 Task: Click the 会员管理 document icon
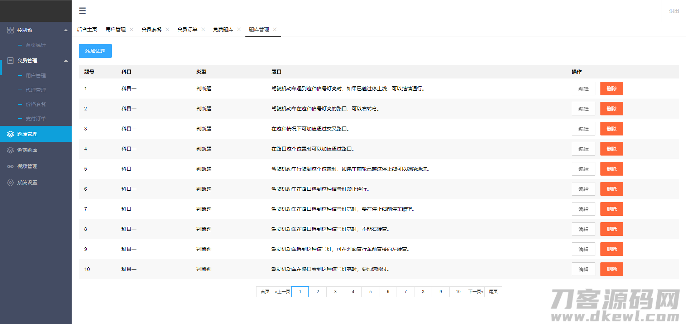(10, 61)
